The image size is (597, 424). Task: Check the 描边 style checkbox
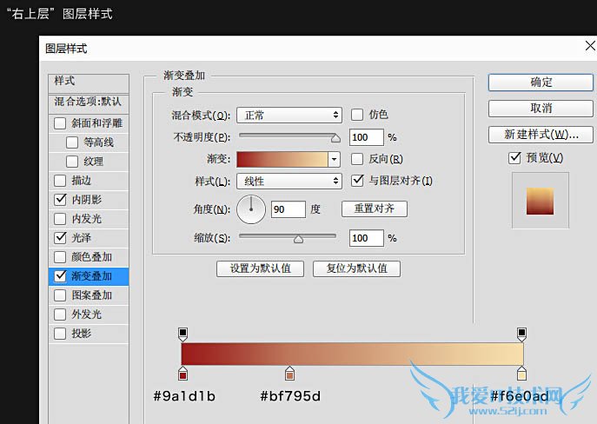(x=60, y=181)
